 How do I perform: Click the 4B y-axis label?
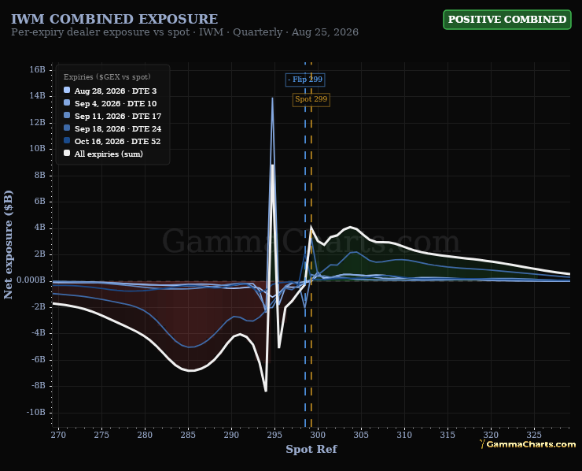click(39, 227)
